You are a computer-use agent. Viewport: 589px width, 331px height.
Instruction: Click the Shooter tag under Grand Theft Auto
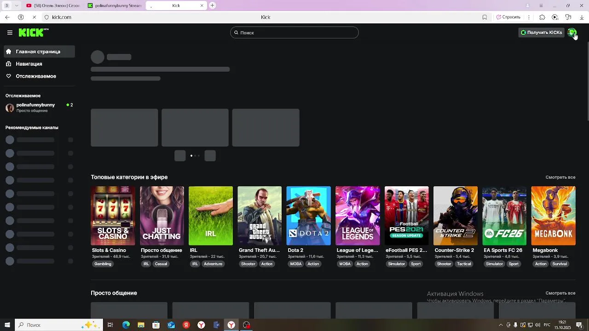pos(248,264)
